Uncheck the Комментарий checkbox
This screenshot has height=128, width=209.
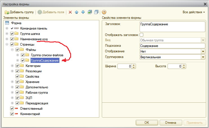12,114
